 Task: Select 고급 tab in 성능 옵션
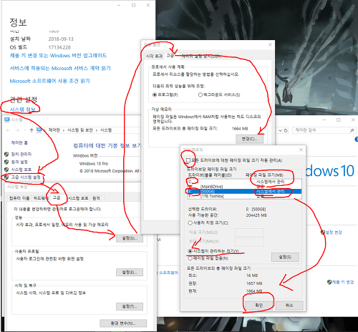170,55
